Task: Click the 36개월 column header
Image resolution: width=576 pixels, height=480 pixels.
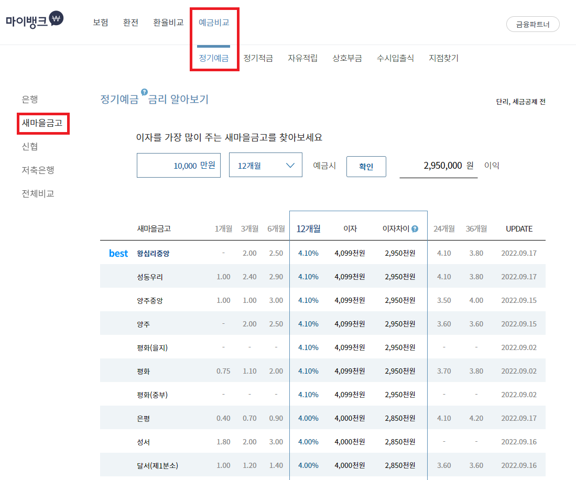Action: coord(476,229)
